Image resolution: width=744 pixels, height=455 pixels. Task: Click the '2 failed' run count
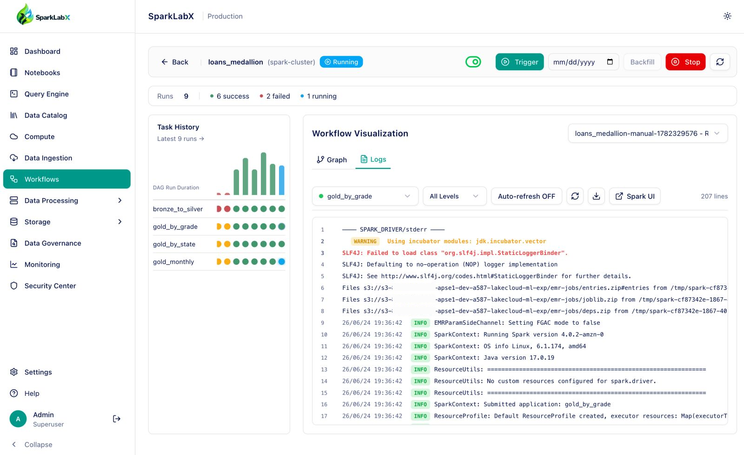[x=275, y=96]
